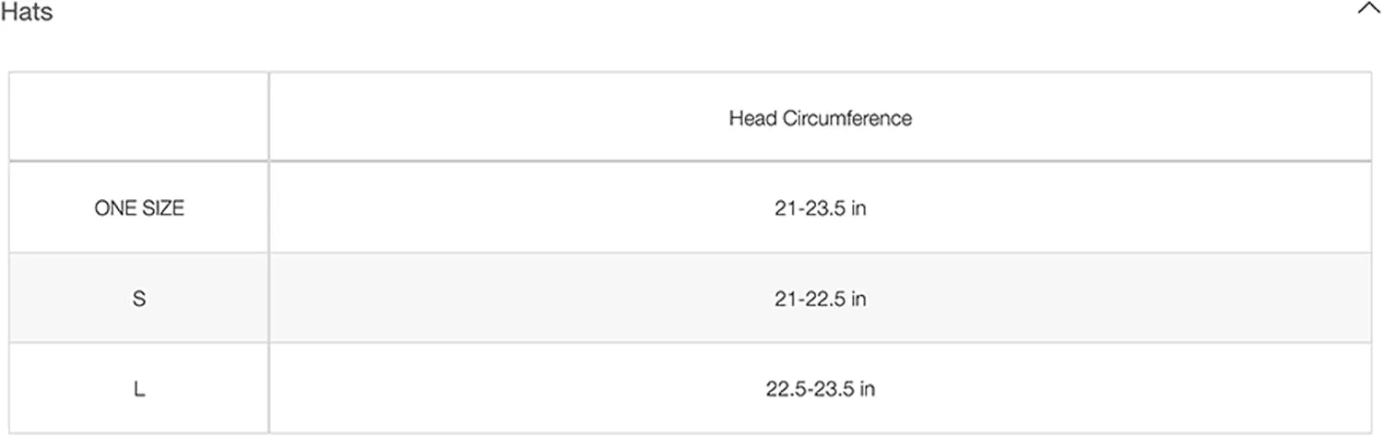Viewport: 1383px width, 437px height.
Task: Click the number '21' in the S row
Action: click(785, 299)
